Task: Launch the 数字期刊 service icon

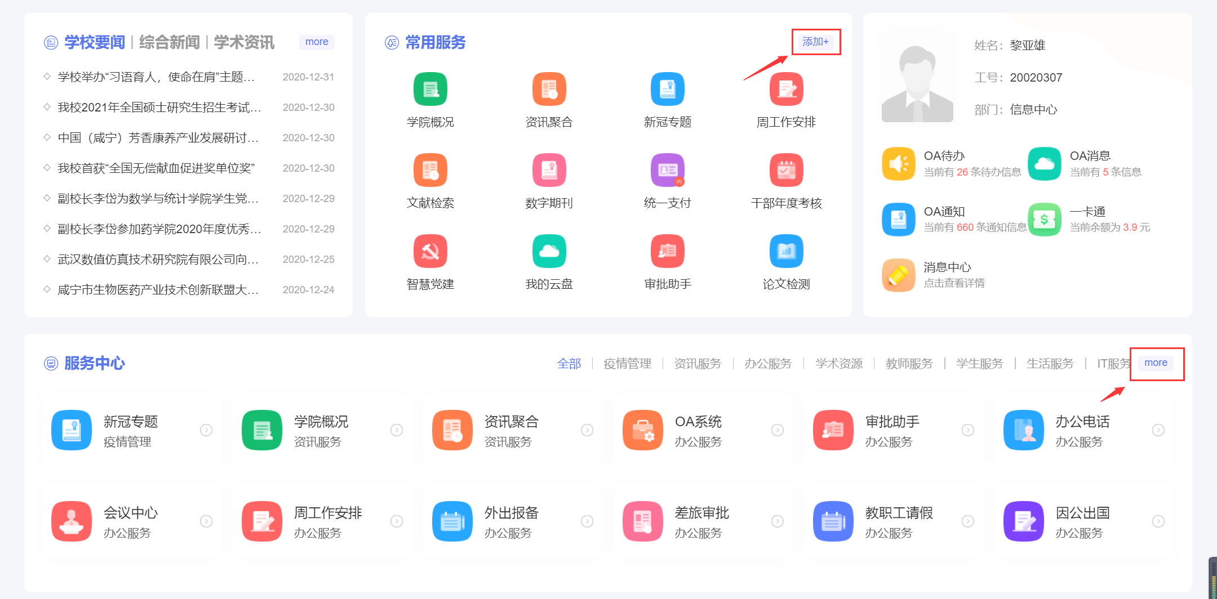Action: (549, 170)
